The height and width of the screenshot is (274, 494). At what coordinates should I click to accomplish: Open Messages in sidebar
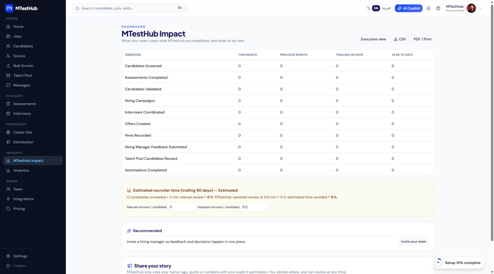coord(33,85)
